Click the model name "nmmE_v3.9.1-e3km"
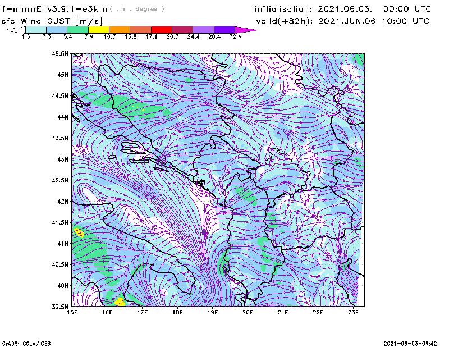Image resolution: width=449 pixels, height=347 pixels. 60,9
